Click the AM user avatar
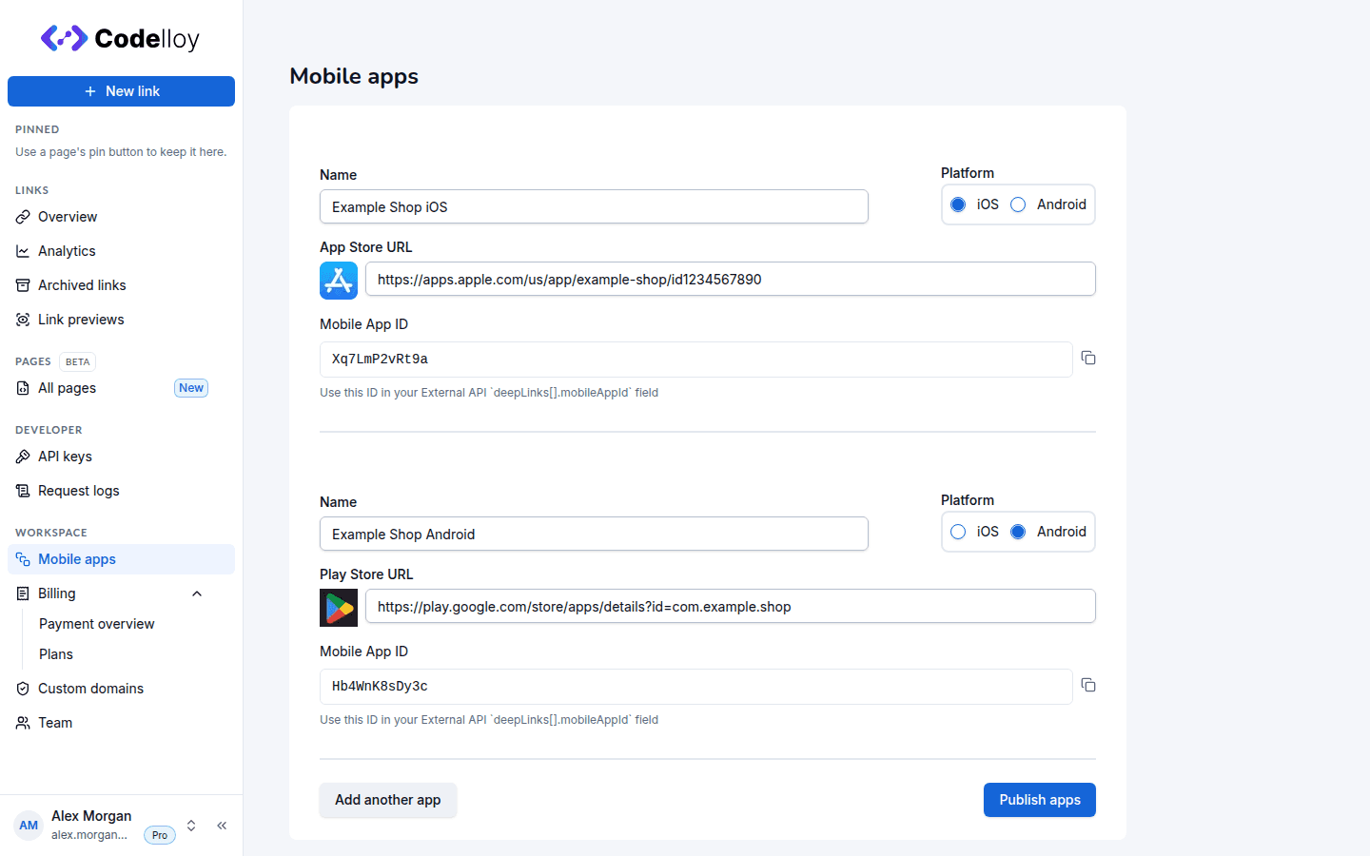Image resolution: width=1370 pixels, height=856 pixels. tap(29, 826)
